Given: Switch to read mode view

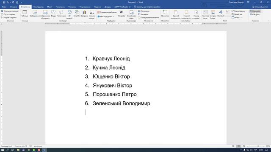Looking at the screenshot, I should pos(233,146).
